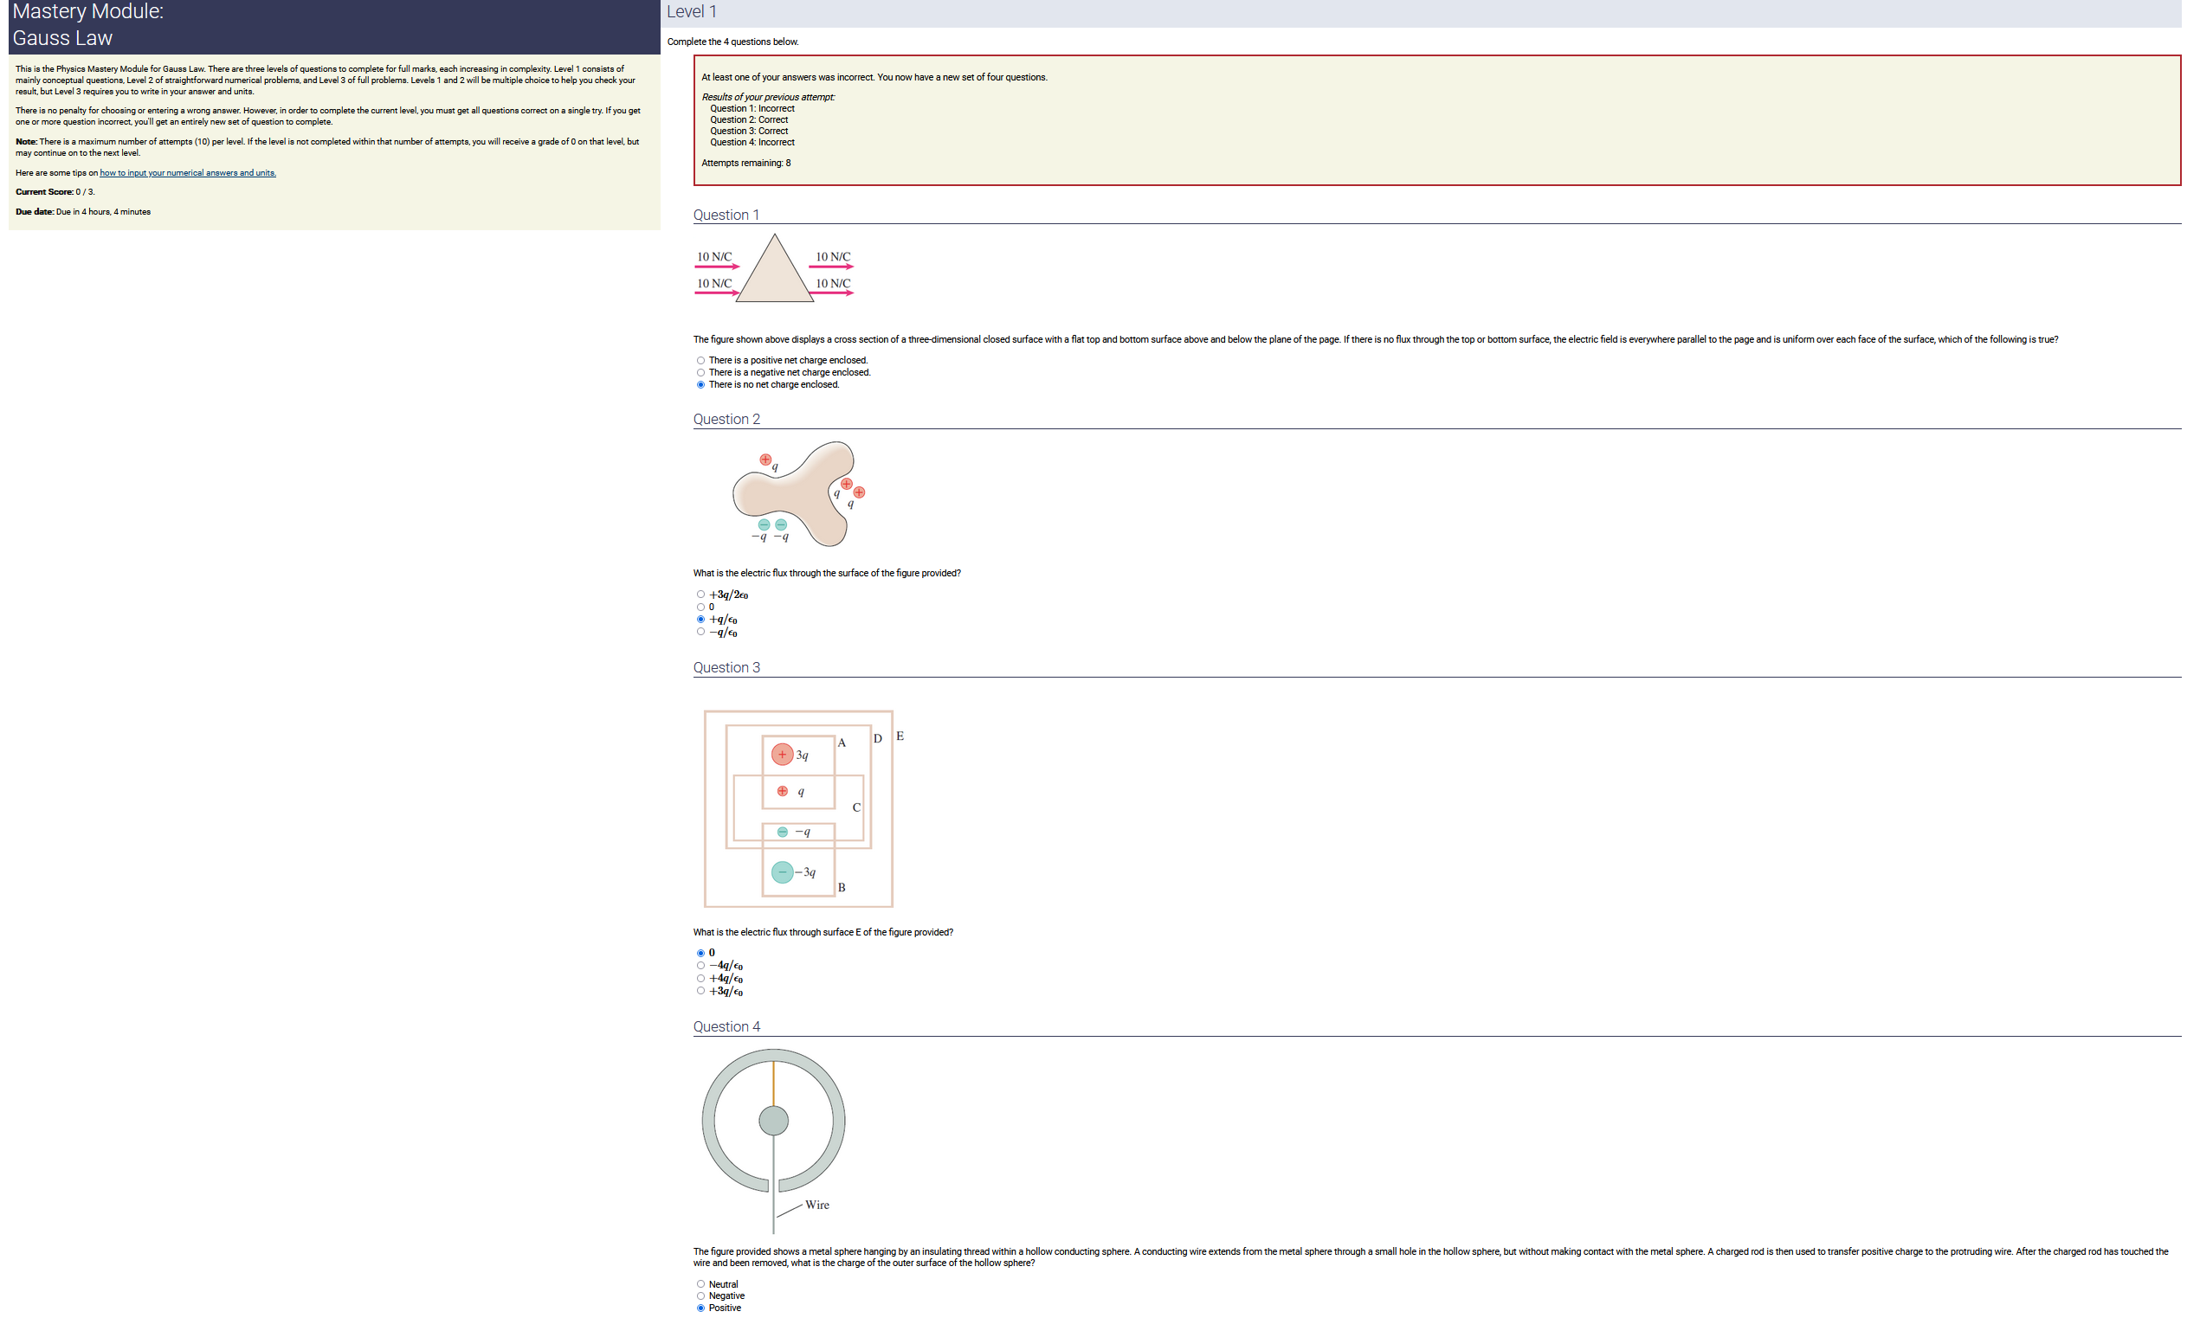
Task: Mark the Neutral option in Question 4
Action: click(x=700, y=1285)
